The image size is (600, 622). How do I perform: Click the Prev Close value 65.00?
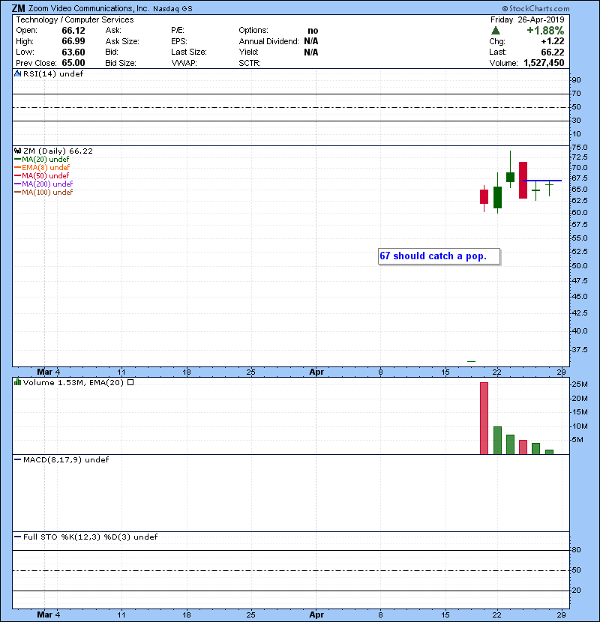tap(73, 63)
